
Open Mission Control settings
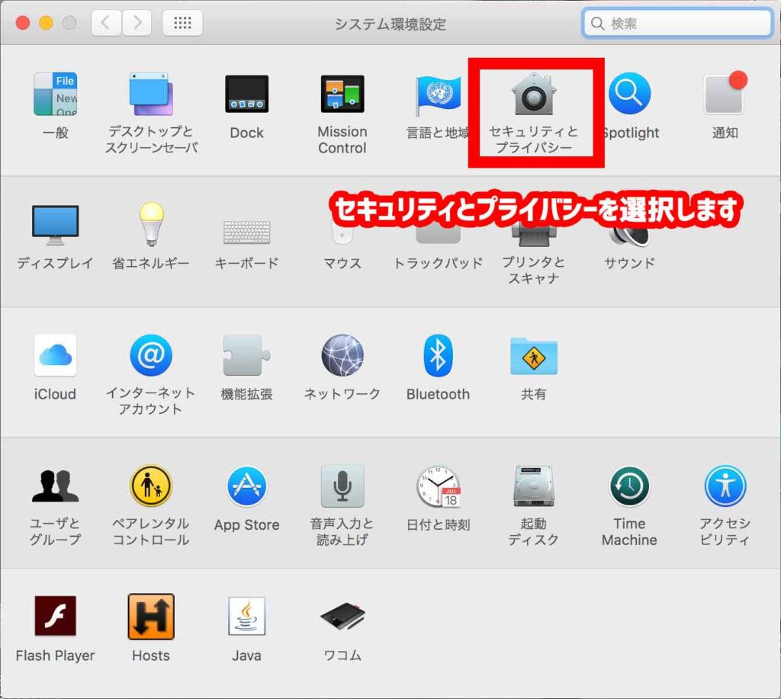point(342,95)
